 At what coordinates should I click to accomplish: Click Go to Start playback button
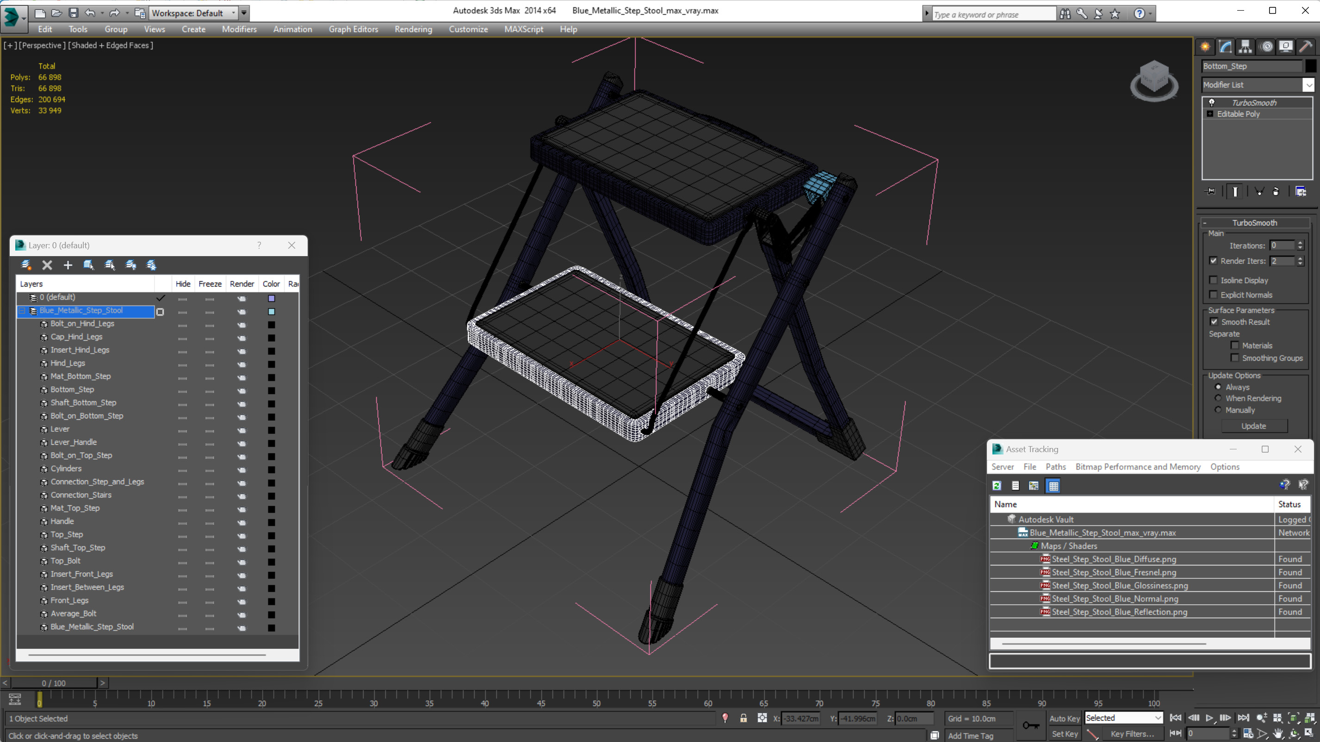pyautogui.click(x=1176, y=718)
